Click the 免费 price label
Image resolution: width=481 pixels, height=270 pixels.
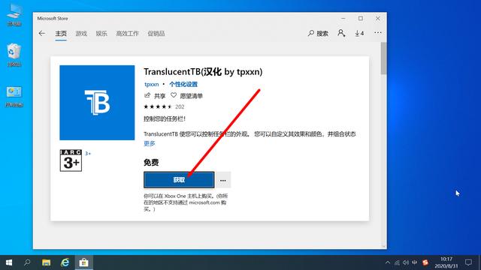coord(151,162)
